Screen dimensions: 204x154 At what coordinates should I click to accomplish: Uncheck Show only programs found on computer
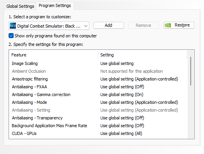click(x=11, y=36)
